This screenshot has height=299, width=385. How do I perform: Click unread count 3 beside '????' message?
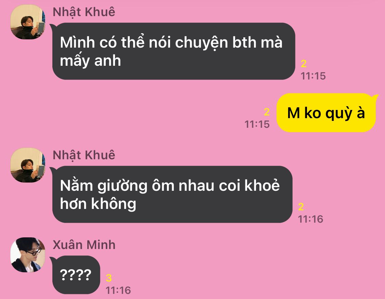[x=109, y=278]
